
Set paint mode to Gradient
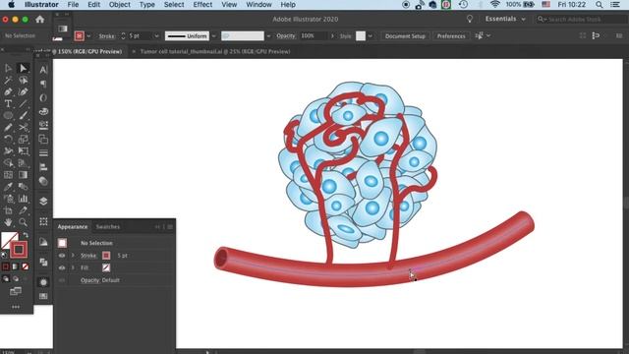tap(16, 266)
